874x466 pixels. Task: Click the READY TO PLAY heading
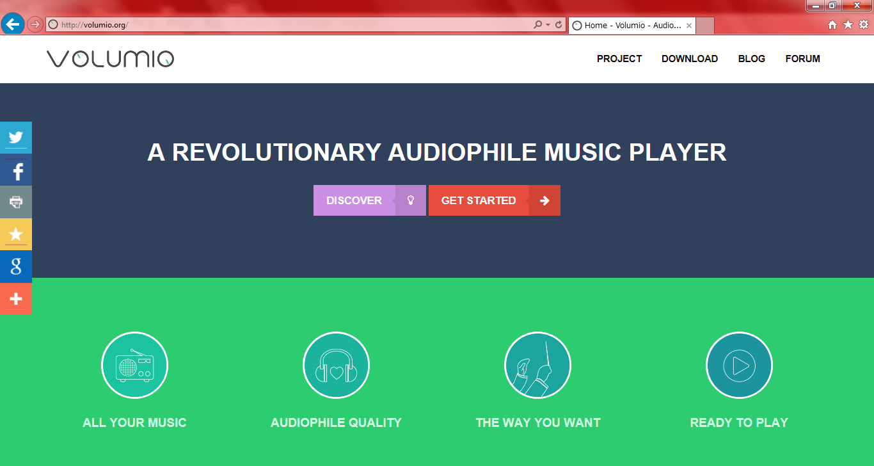point(739,422)
